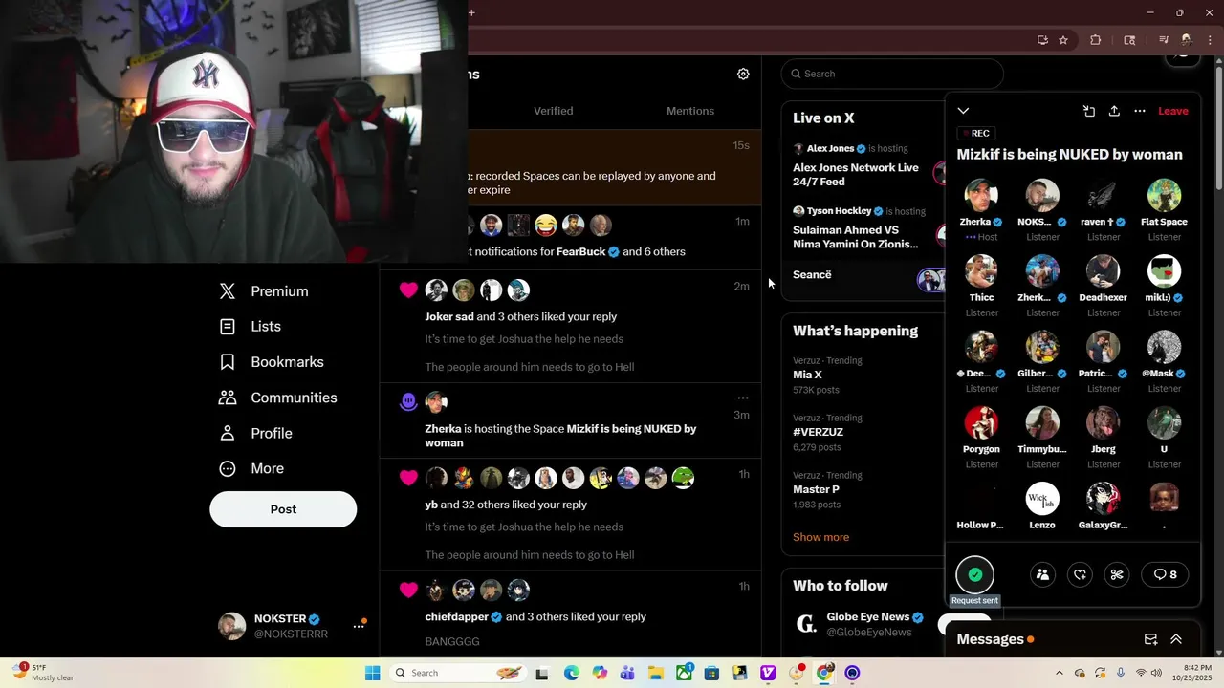Click Thicc listener avatar
The height and width of the screenshot is (688, 1224).
click(981, 271)
